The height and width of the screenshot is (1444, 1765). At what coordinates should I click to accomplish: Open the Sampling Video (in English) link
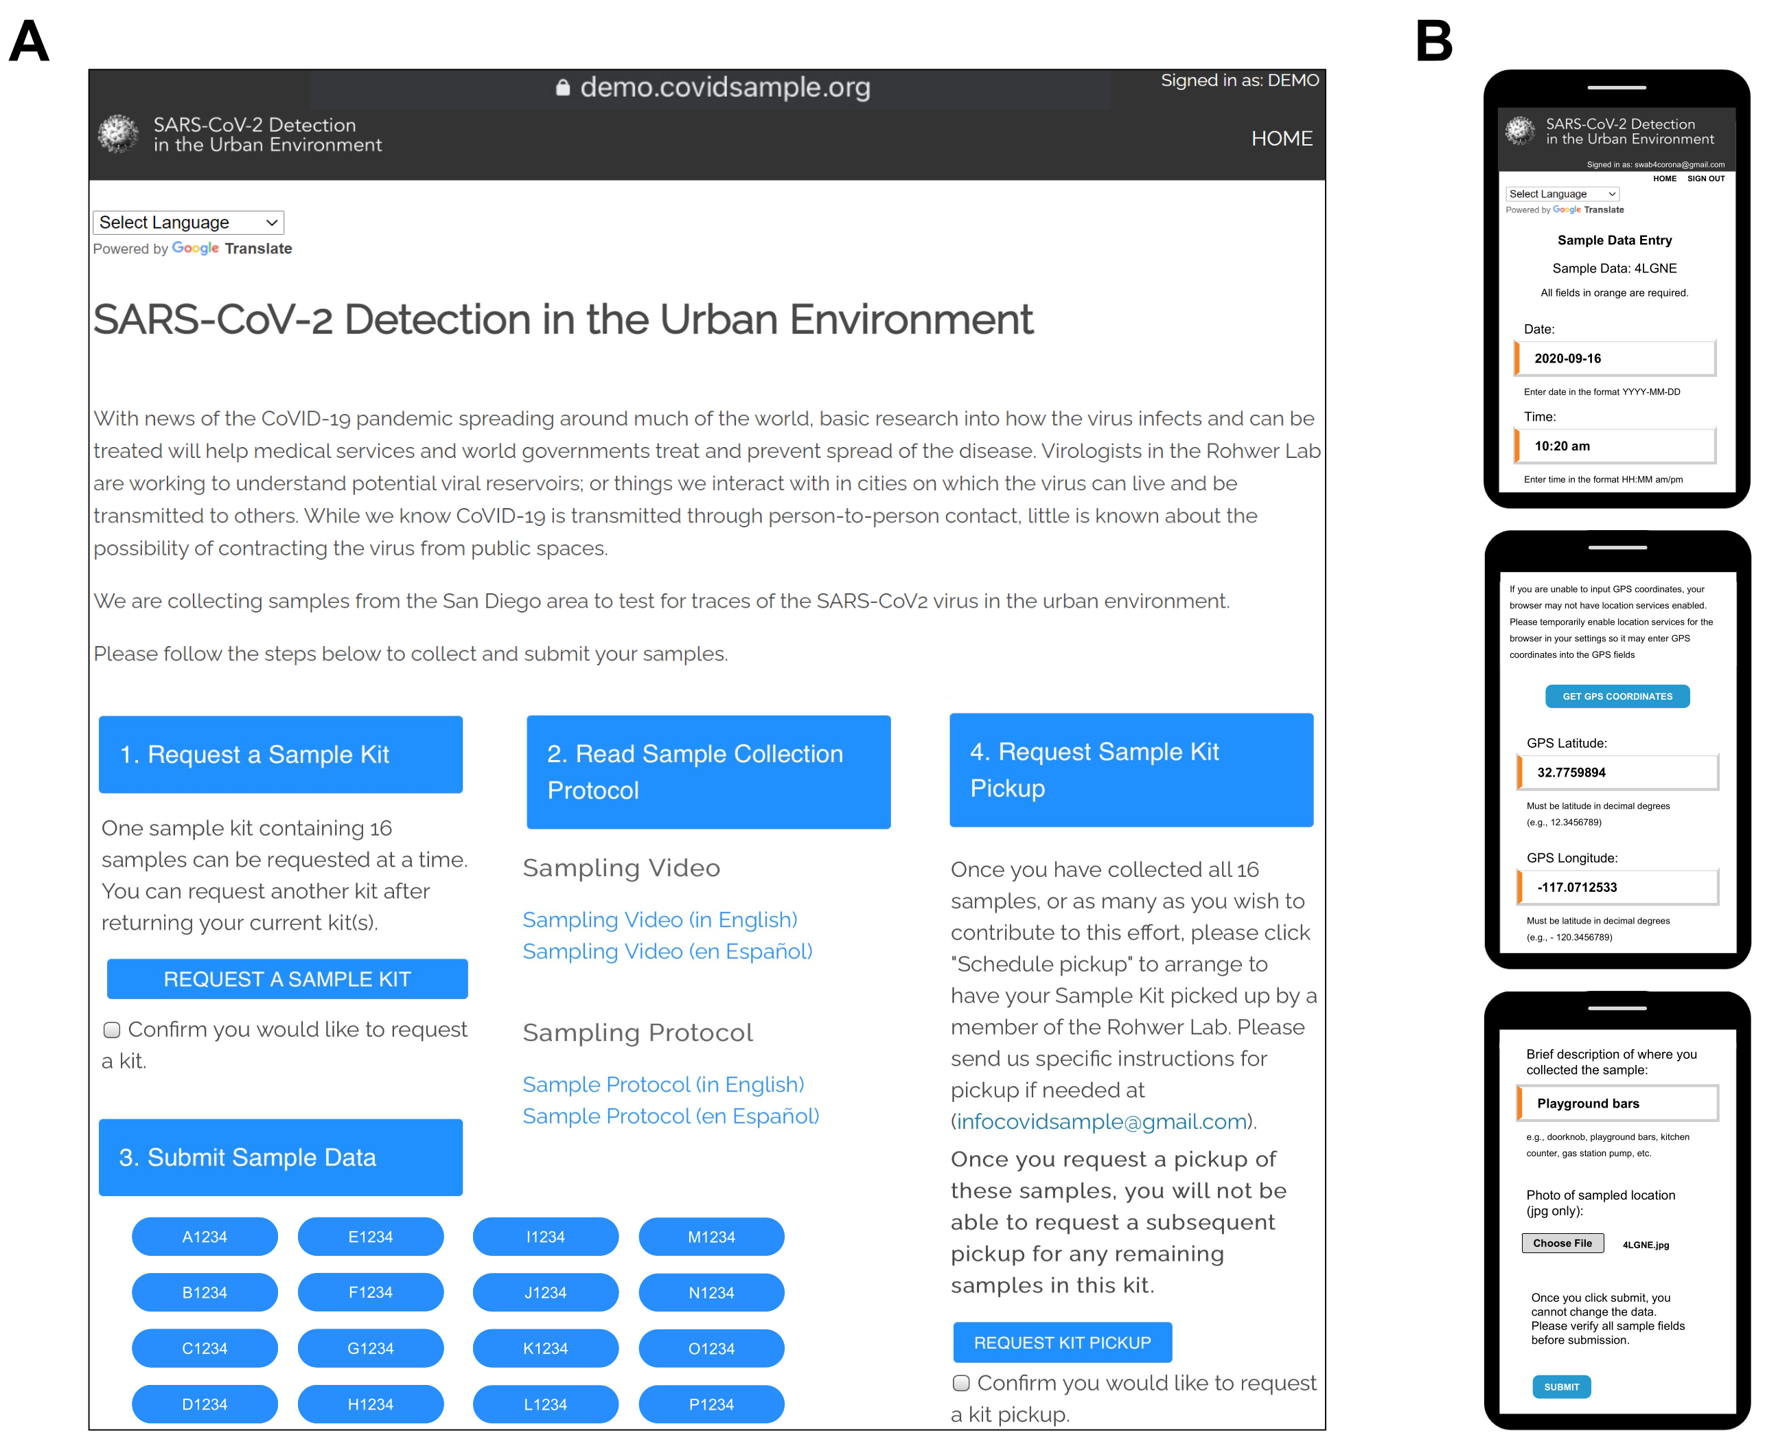[x=660, y=920]
